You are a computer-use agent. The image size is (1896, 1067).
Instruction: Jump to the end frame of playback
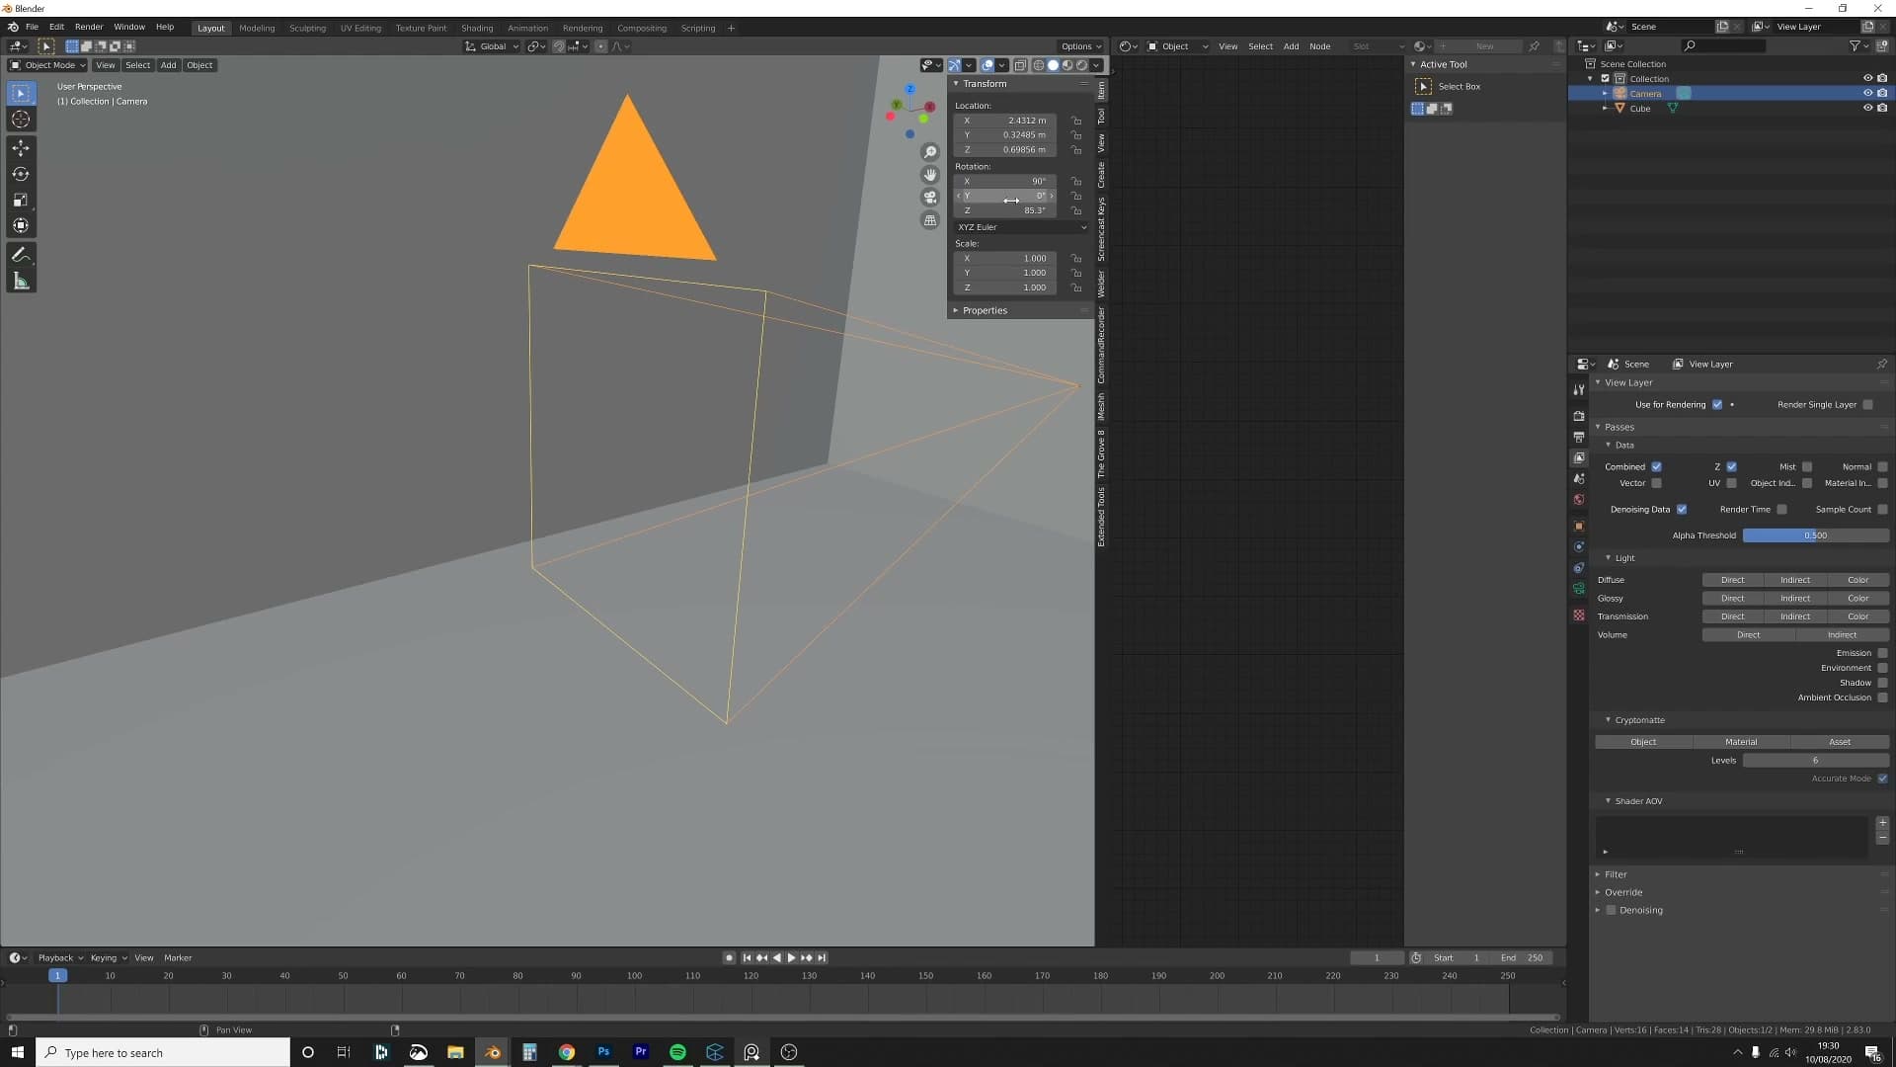click(822, 957)
